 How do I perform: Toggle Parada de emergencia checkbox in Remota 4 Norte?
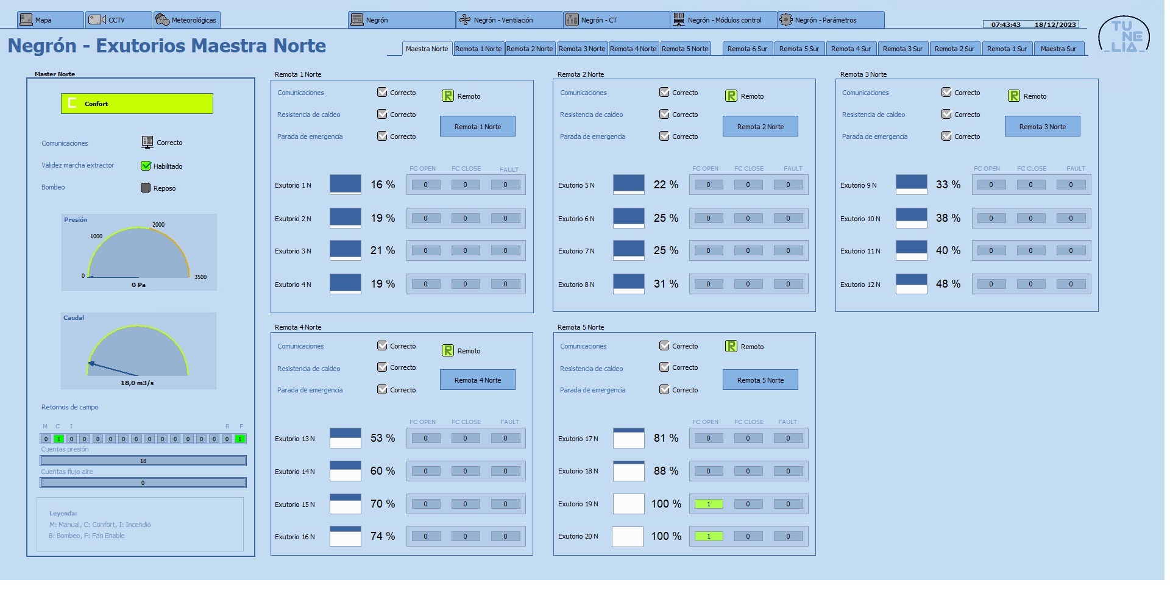pyautogui.click(x=382, y=389)
